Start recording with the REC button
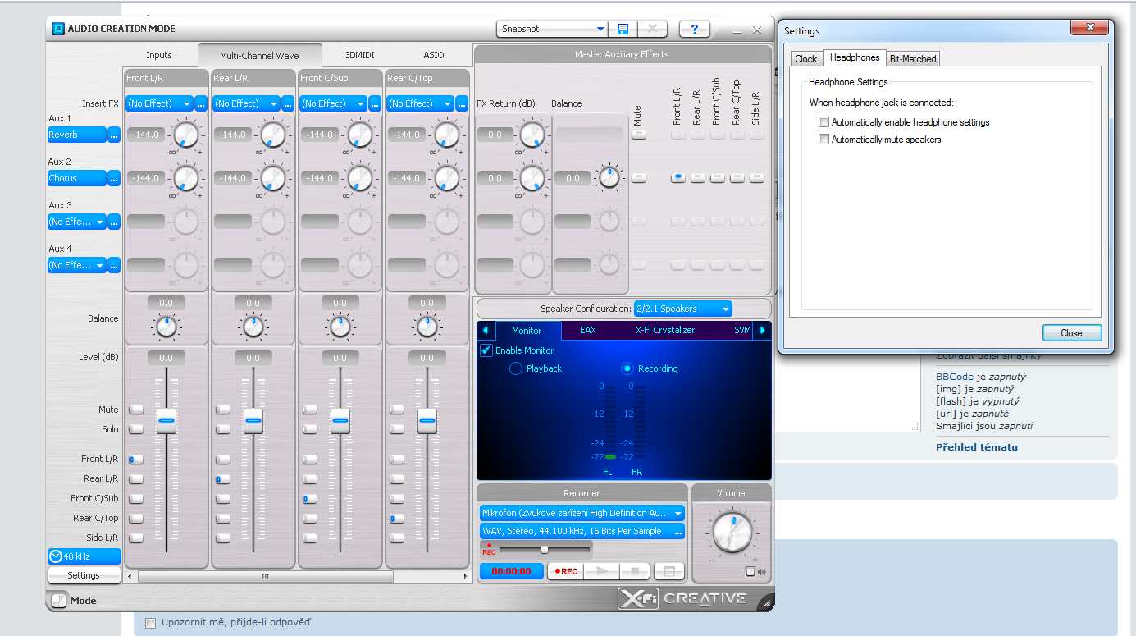 click(565, 571)
